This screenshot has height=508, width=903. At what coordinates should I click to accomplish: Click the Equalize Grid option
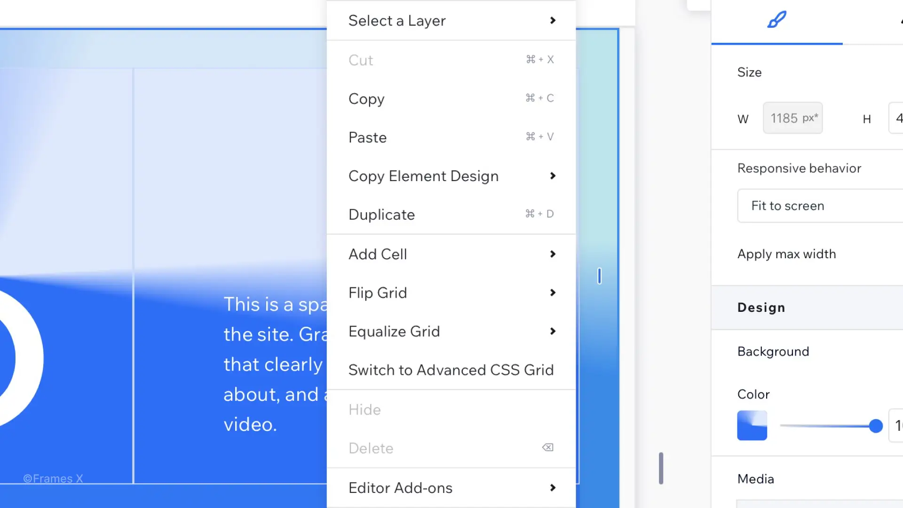coord(451,331)
